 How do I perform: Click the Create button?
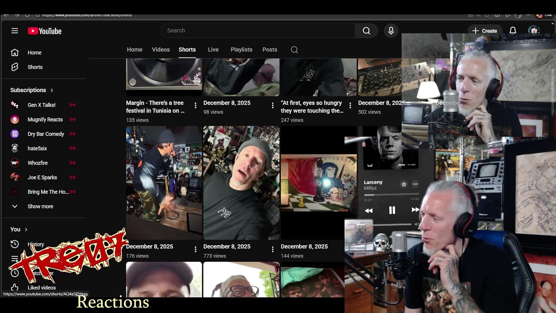pos(485,30)
